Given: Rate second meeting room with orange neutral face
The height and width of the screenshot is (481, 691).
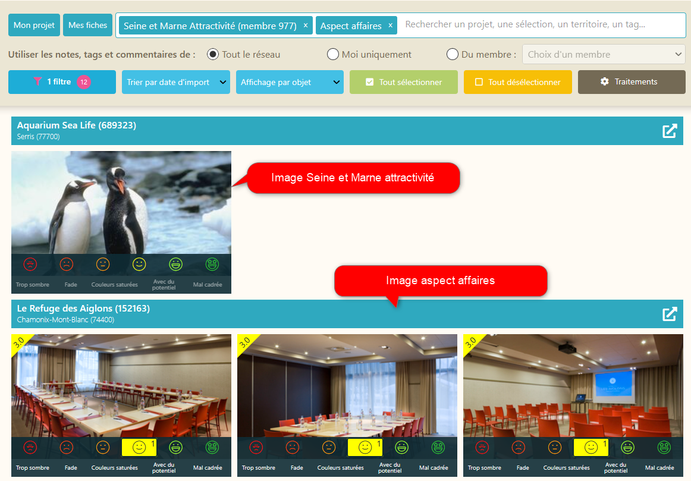Looking at the screenshot, I should point(329,448).
